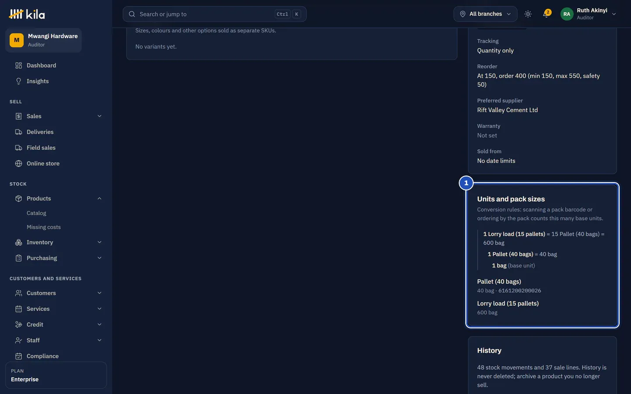Click the RA user avatar

[x=567, y=14]
